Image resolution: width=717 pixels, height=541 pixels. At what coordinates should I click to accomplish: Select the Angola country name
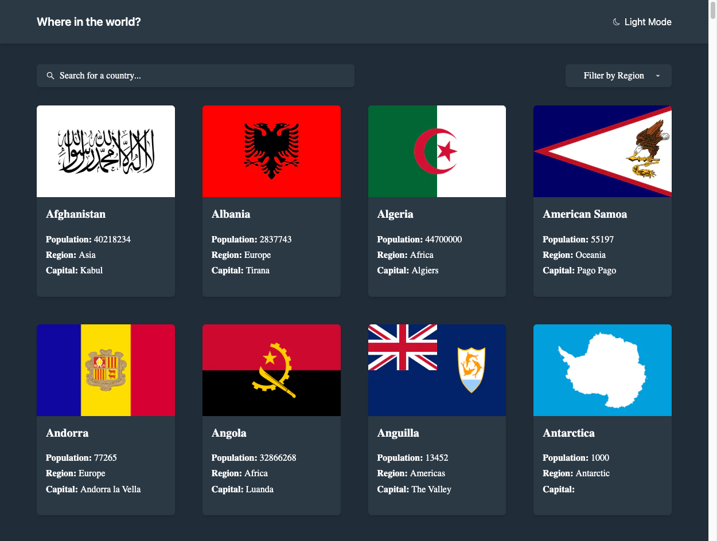pyautogui.click(x=229, y=433)
